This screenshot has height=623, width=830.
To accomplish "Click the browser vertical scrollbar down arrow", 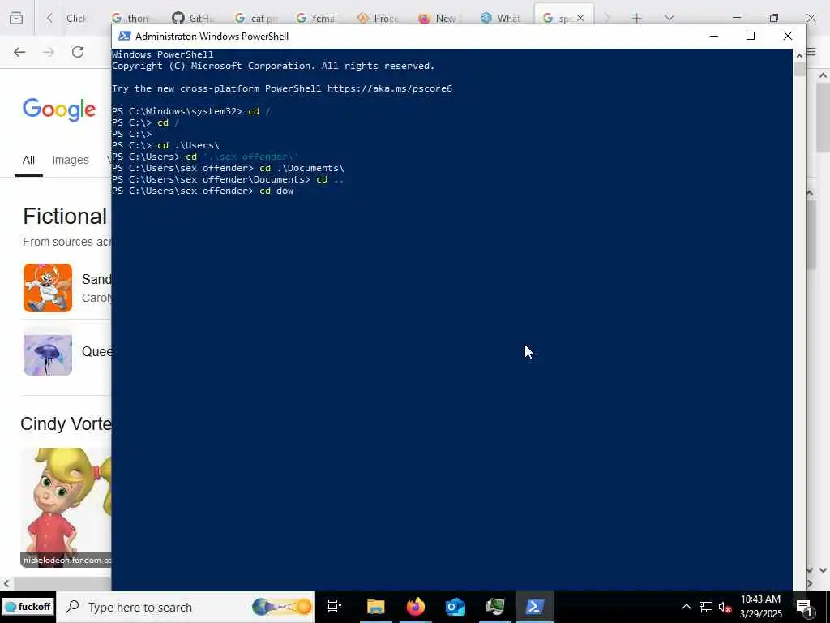I will (x=824, y=570).
